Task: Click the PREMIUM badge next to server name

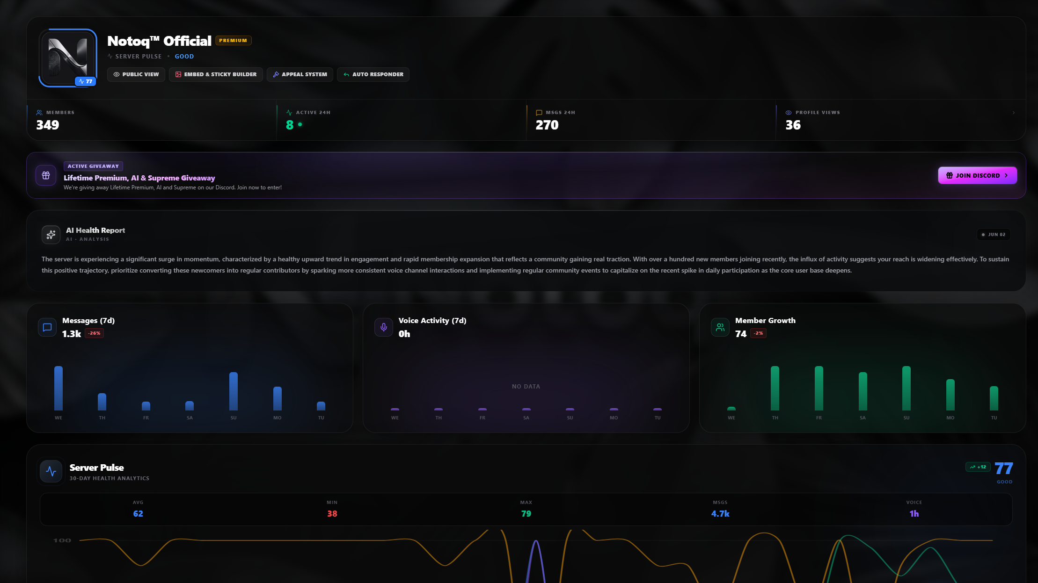Action: (233, 41)
